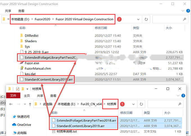Open 查看 tab in Fuzor 2020 window
Image resolution: width=191 pixels, height=136 pixels.
click(21, 11)
